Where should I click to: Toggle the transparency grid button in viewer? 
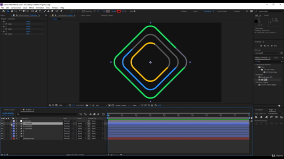click(113, 105)
